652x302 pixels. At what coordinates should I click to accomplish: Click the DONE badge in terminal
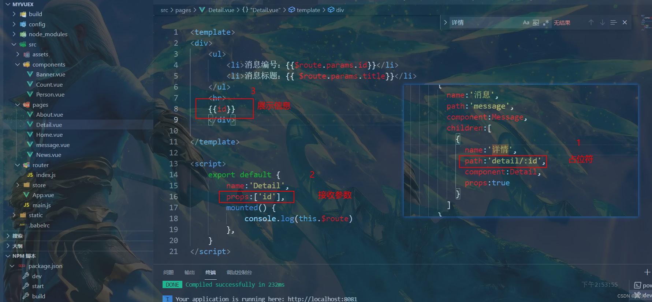(x=172, y=284)
